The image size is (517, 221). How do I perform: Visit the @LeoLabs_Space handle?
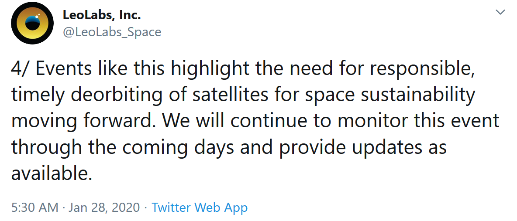click(x=112, y=32)
